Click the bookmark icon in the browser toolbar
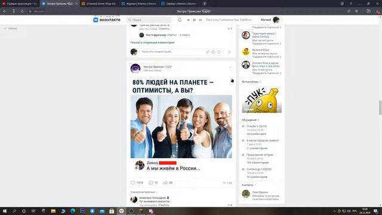This screenshot has width=382, height=215. [x=356, y=11]
